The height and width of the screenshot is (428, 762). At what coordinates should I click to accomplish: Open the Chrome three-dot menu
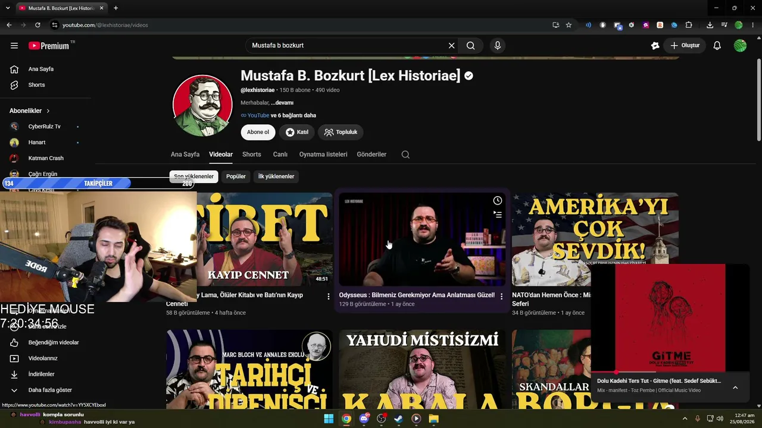coord(753,25)
